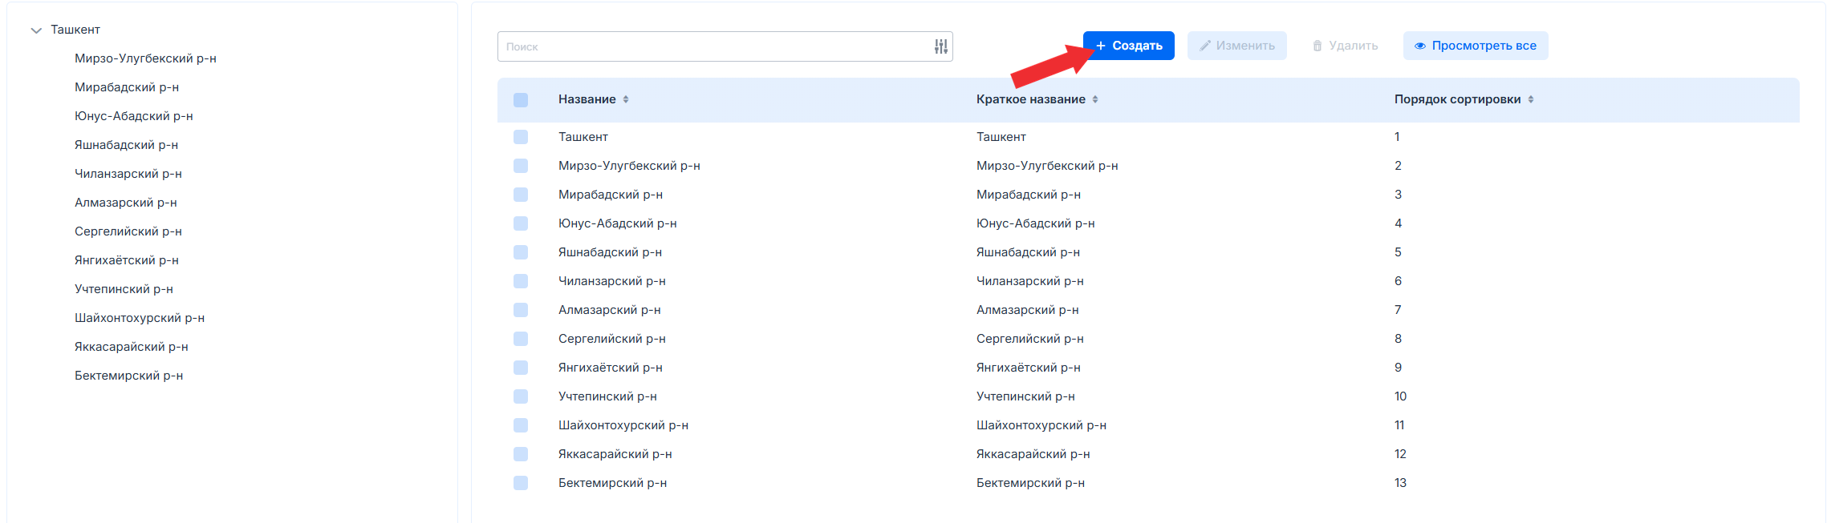Click the Изменить button
The height and width of the screenshot is (523, 1827).
[1237, 46]
